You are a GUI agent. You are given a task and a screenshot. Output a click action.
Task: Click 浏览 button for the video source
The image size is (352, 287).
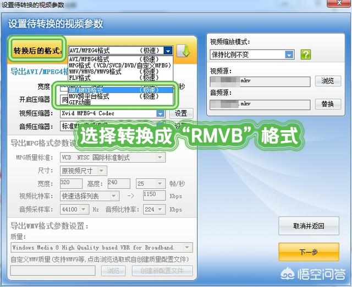point(328,81)
